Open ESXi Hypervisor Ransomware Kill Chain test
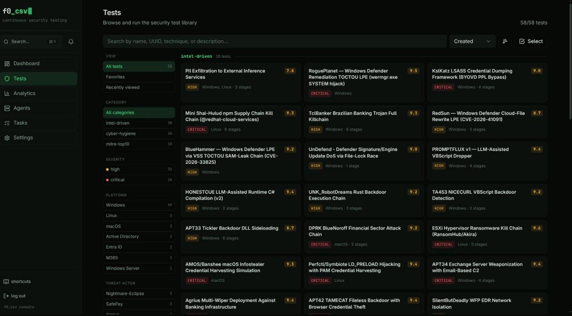The image size is (572, 316). [x=487, y=236]
